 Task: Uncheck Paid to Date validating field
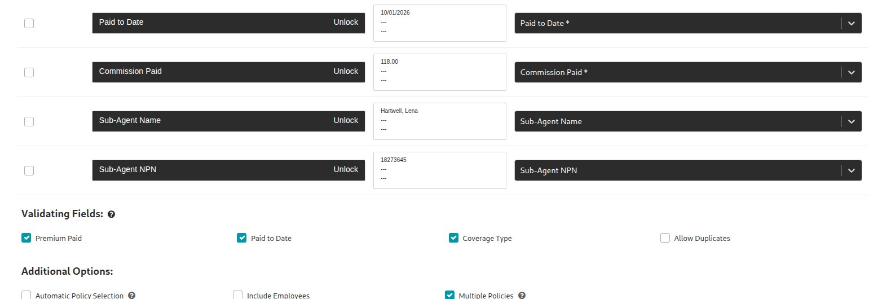click(242, 238)
